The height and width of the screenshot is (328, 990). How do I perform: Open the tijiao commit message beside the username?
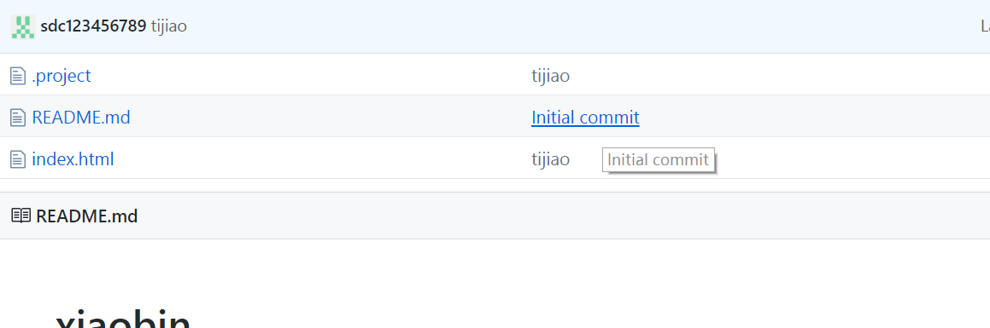coord(169,26)
